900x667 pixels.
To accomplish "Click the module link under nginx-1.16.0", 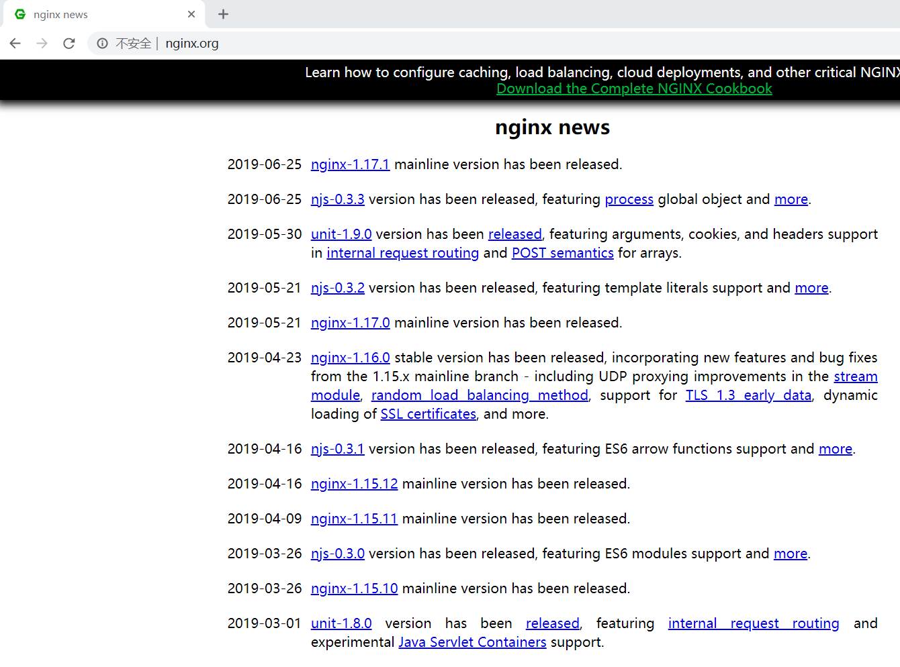I will point(336,395).
